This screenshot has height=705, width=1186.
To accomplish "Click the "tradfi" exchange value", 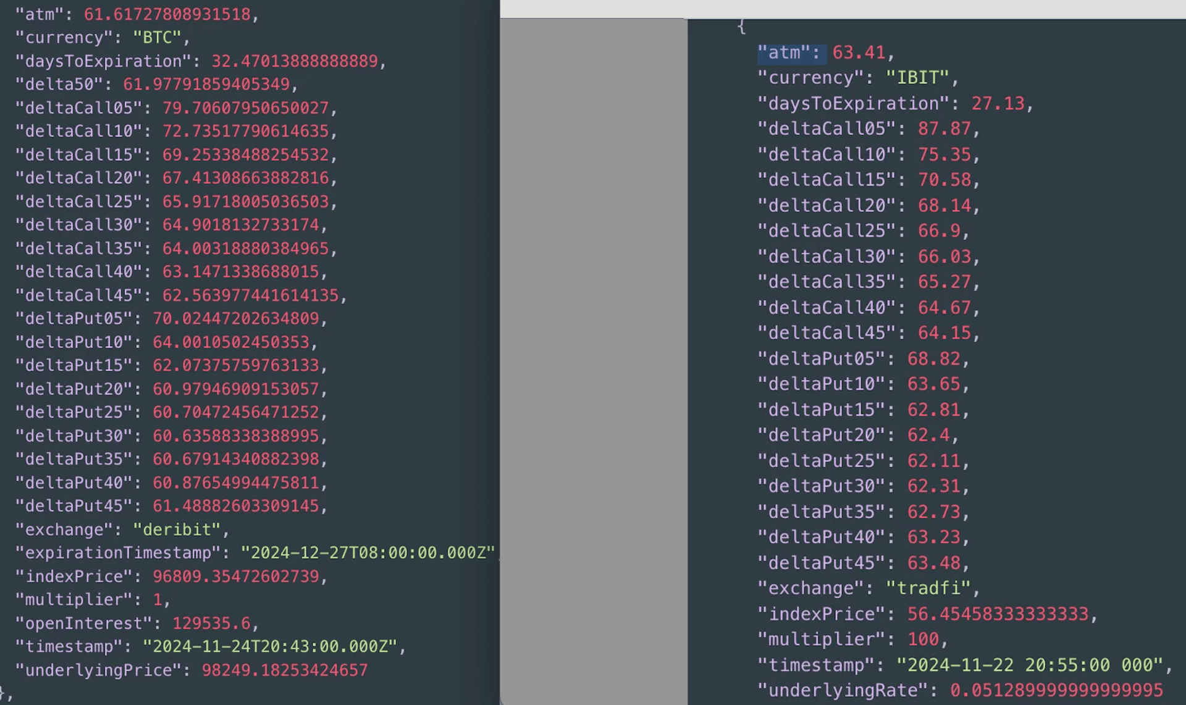I will (928, 588).
